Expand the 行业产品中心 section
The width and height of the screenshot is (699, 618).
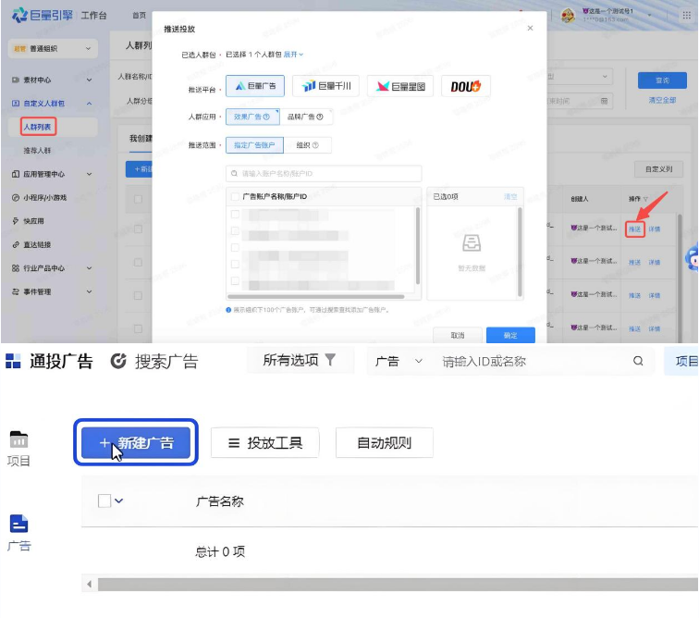(x=89, y=268)
